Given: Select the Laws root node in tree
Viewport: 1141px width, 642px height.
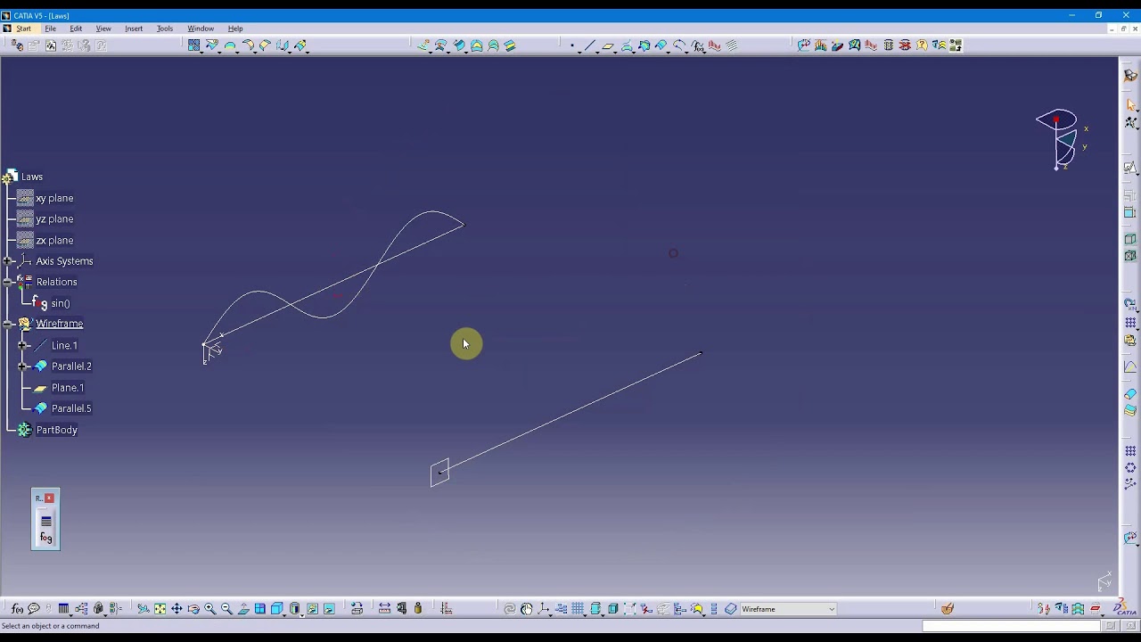Looking at the screenshot, I should pos(32,177).
